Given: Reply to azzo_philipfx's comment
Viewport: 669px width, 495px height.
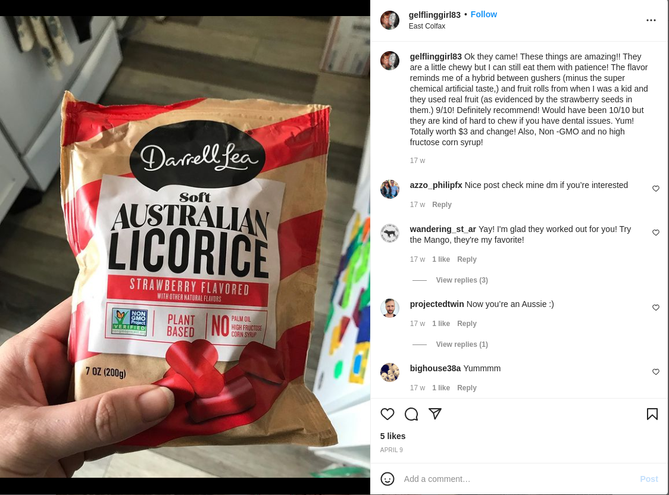Looking at the screenshot, I should tap(442, 205).
